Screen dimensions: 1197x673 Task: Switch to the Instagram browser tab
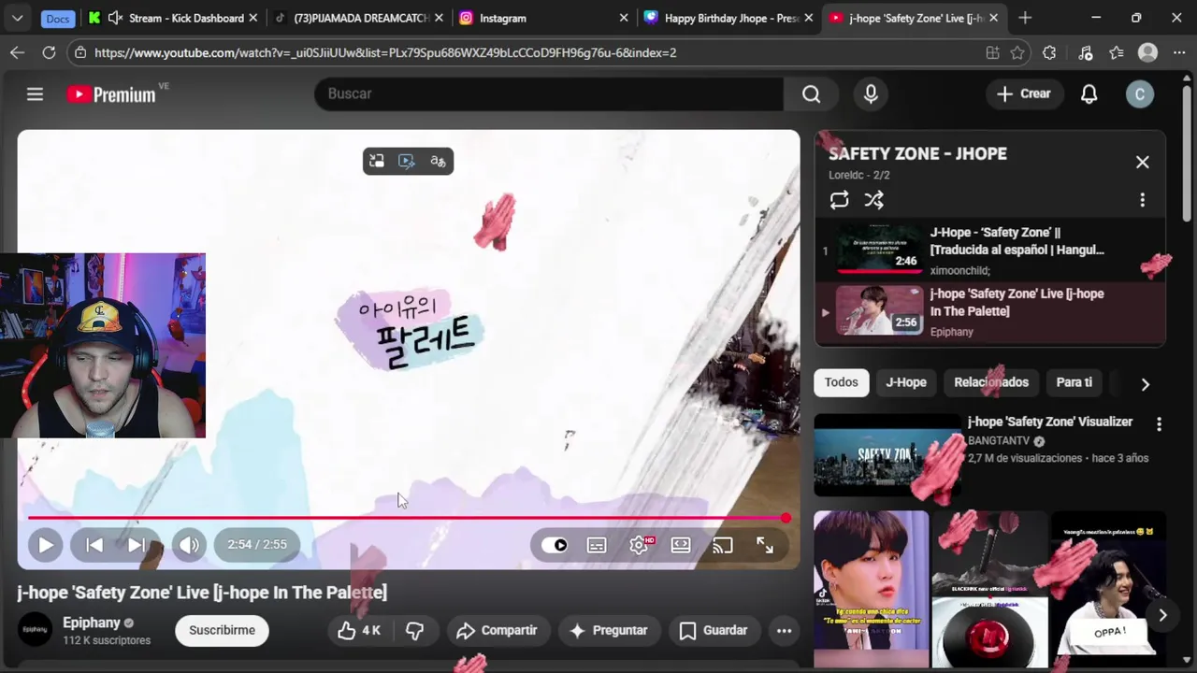pos(544,18)
